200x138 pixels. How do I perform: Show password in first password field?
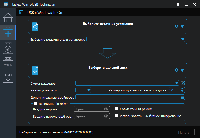click(x=106, y=109)
